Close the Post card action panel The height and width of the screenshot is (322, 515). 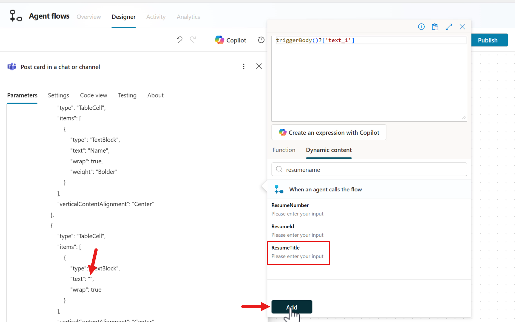259,66
